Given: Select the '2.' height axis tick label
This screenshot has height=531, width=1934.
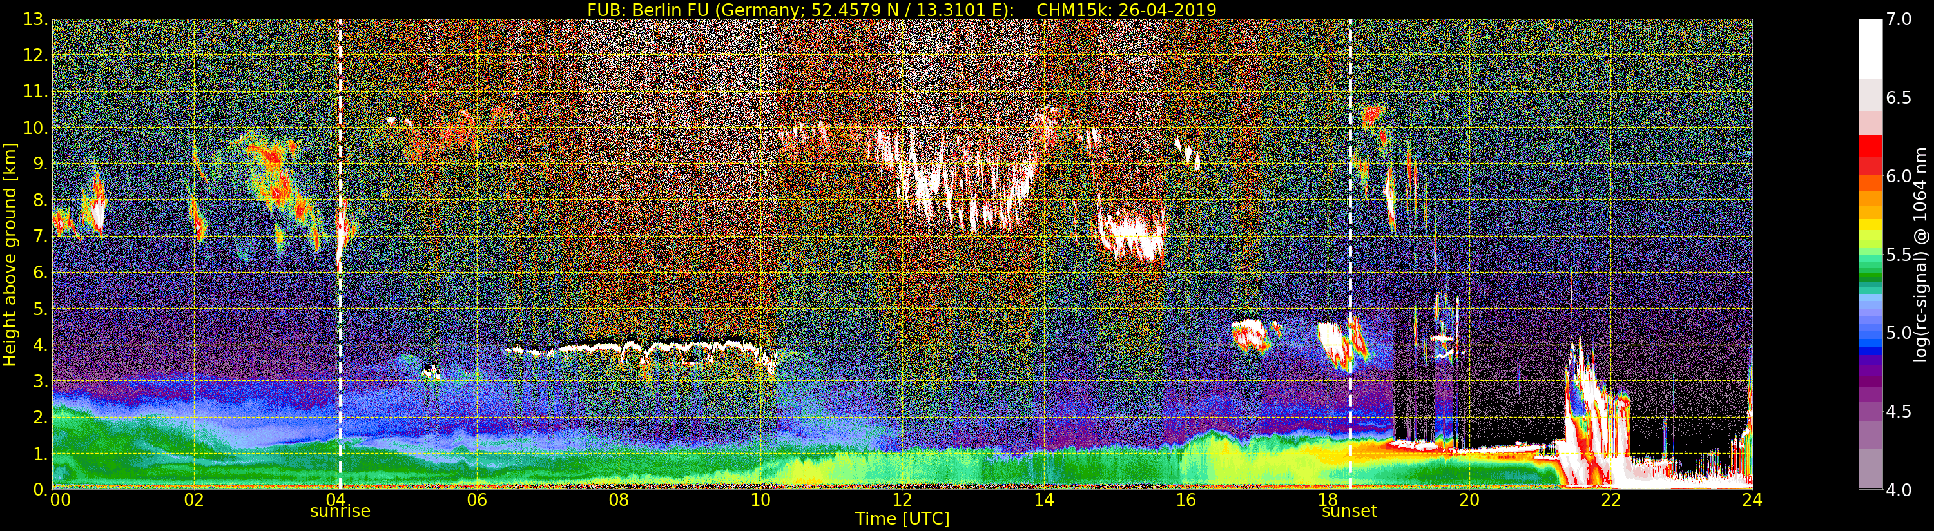Looking at the screenshot, I should point(40,417).
